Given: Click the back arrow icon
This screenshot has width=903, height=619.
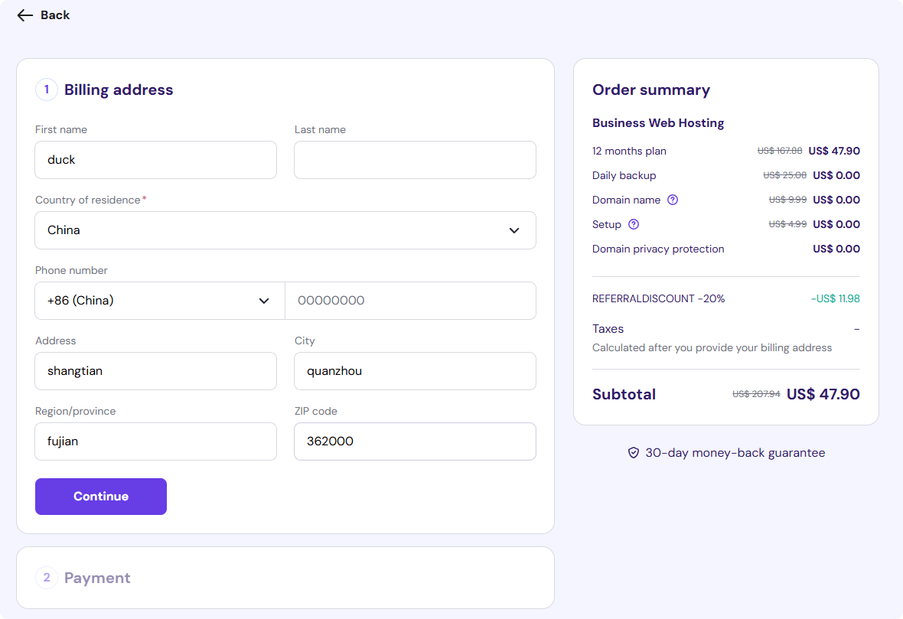Looking at the screenshot, I should 25,15.
